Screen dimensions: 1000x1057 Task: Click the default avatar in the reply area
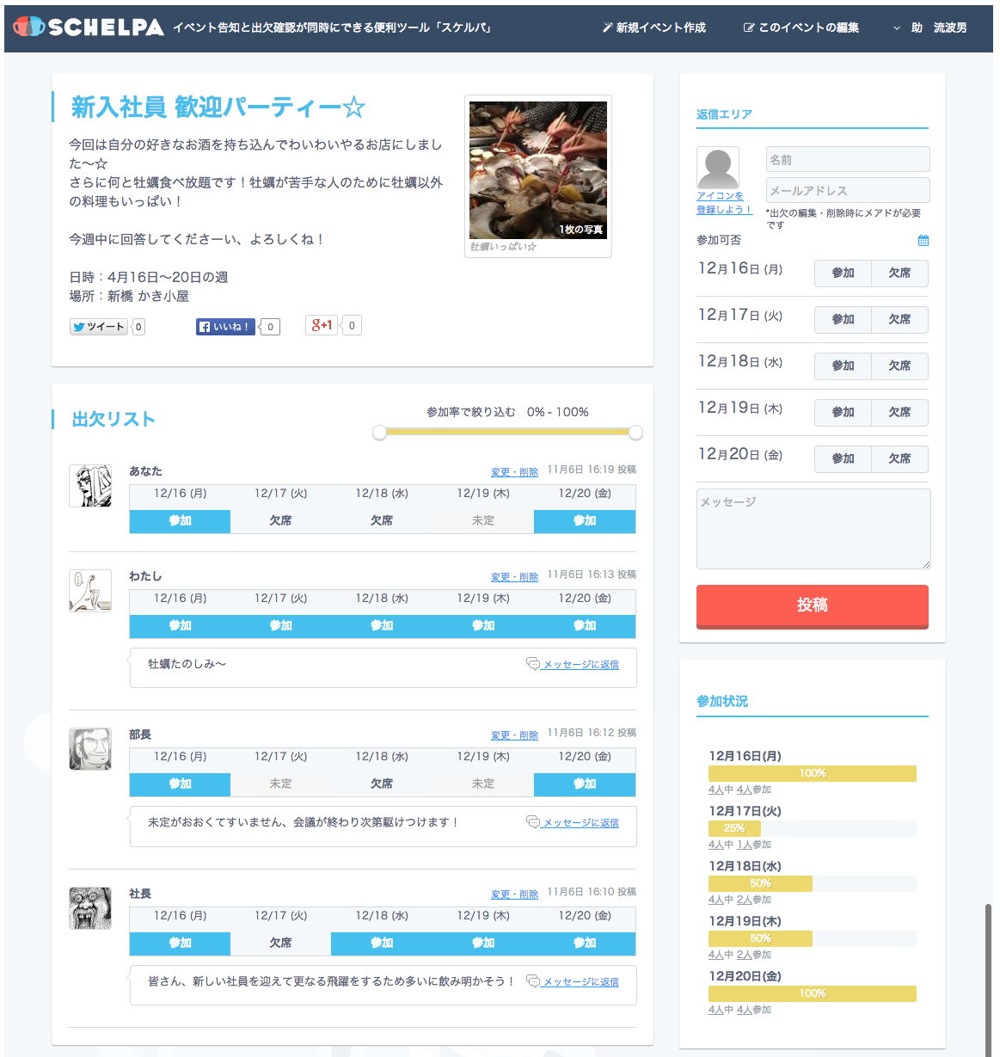718,168
